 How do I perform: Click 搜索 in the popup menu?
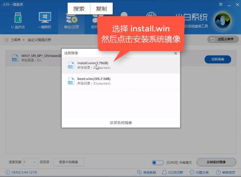point(78,8)
